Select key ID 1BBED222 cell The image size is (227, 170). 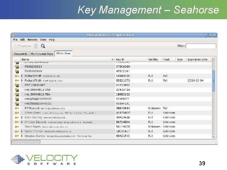point(123,94)
